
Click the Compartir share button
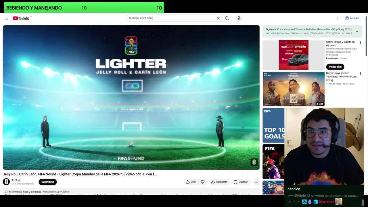[219, 182]
